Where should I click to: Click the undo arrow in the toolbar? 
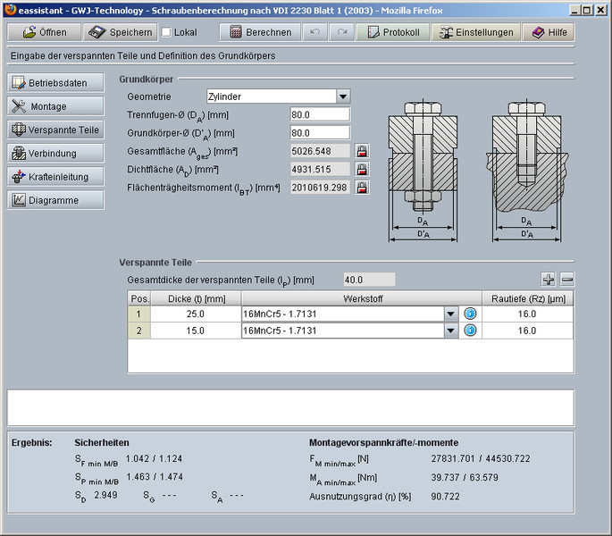pos(314,32)
